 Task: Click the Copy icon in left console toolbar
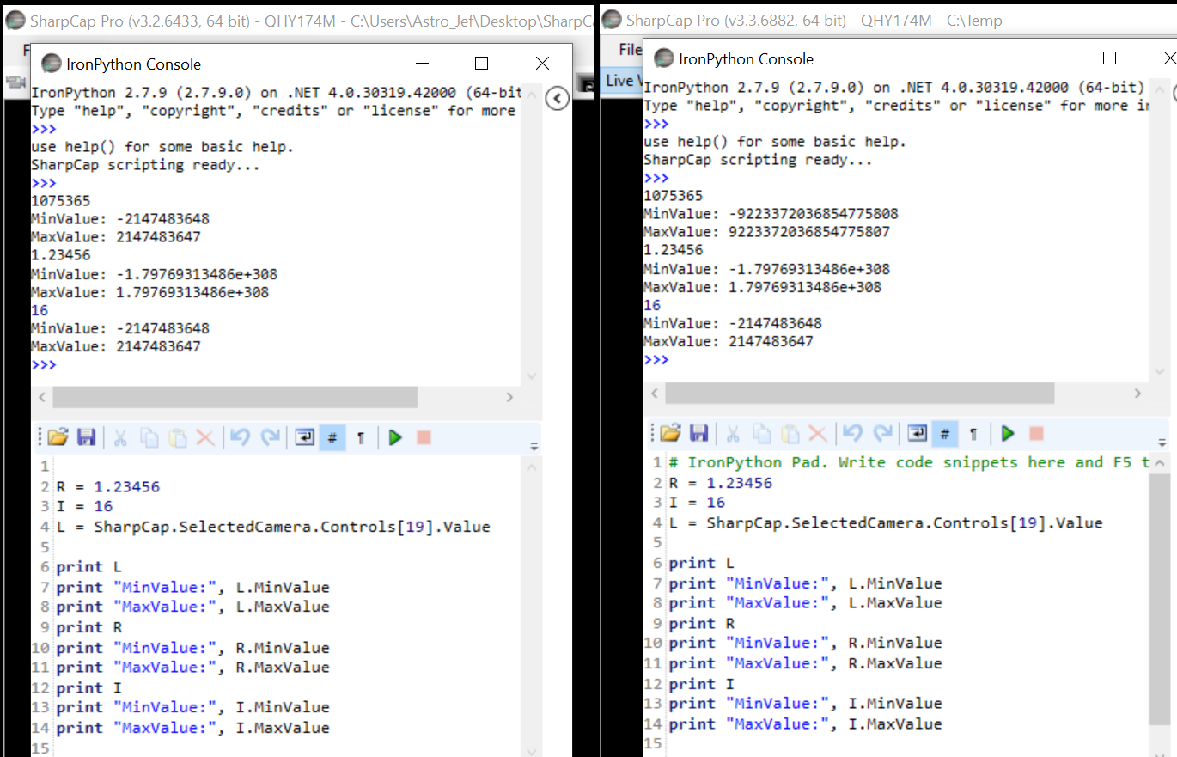pos(149,437)
